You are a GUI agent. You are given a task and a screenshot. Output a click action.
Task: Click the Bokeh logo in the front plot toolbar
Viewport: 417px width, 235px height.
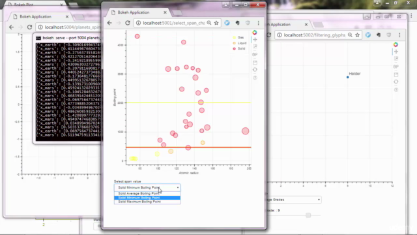(255, 33)
